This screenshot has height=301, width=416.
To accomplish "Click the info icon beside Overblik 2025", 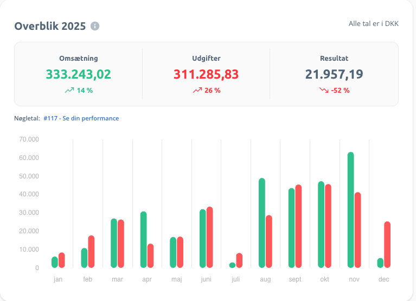I will pyautogui.click(x=95, y=26).
